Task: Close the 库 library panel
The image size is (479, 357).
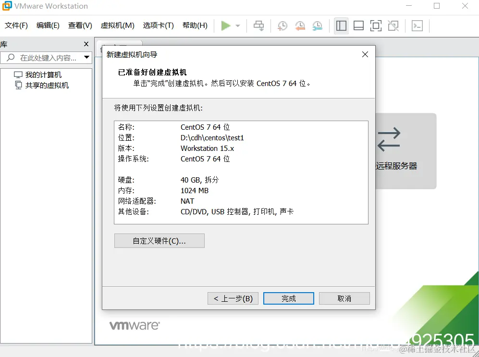Action: coord(86,44)
